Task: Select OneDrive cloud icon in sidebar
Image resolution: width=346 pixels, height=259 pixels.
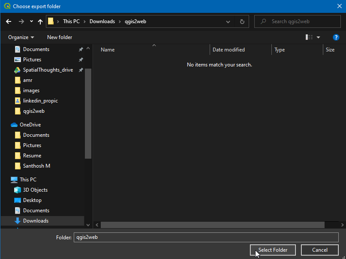Action: (14, 125)
